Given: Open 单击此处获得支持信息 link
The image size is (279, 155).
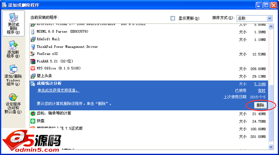Looking at the screenshot, I should point(58,91).
